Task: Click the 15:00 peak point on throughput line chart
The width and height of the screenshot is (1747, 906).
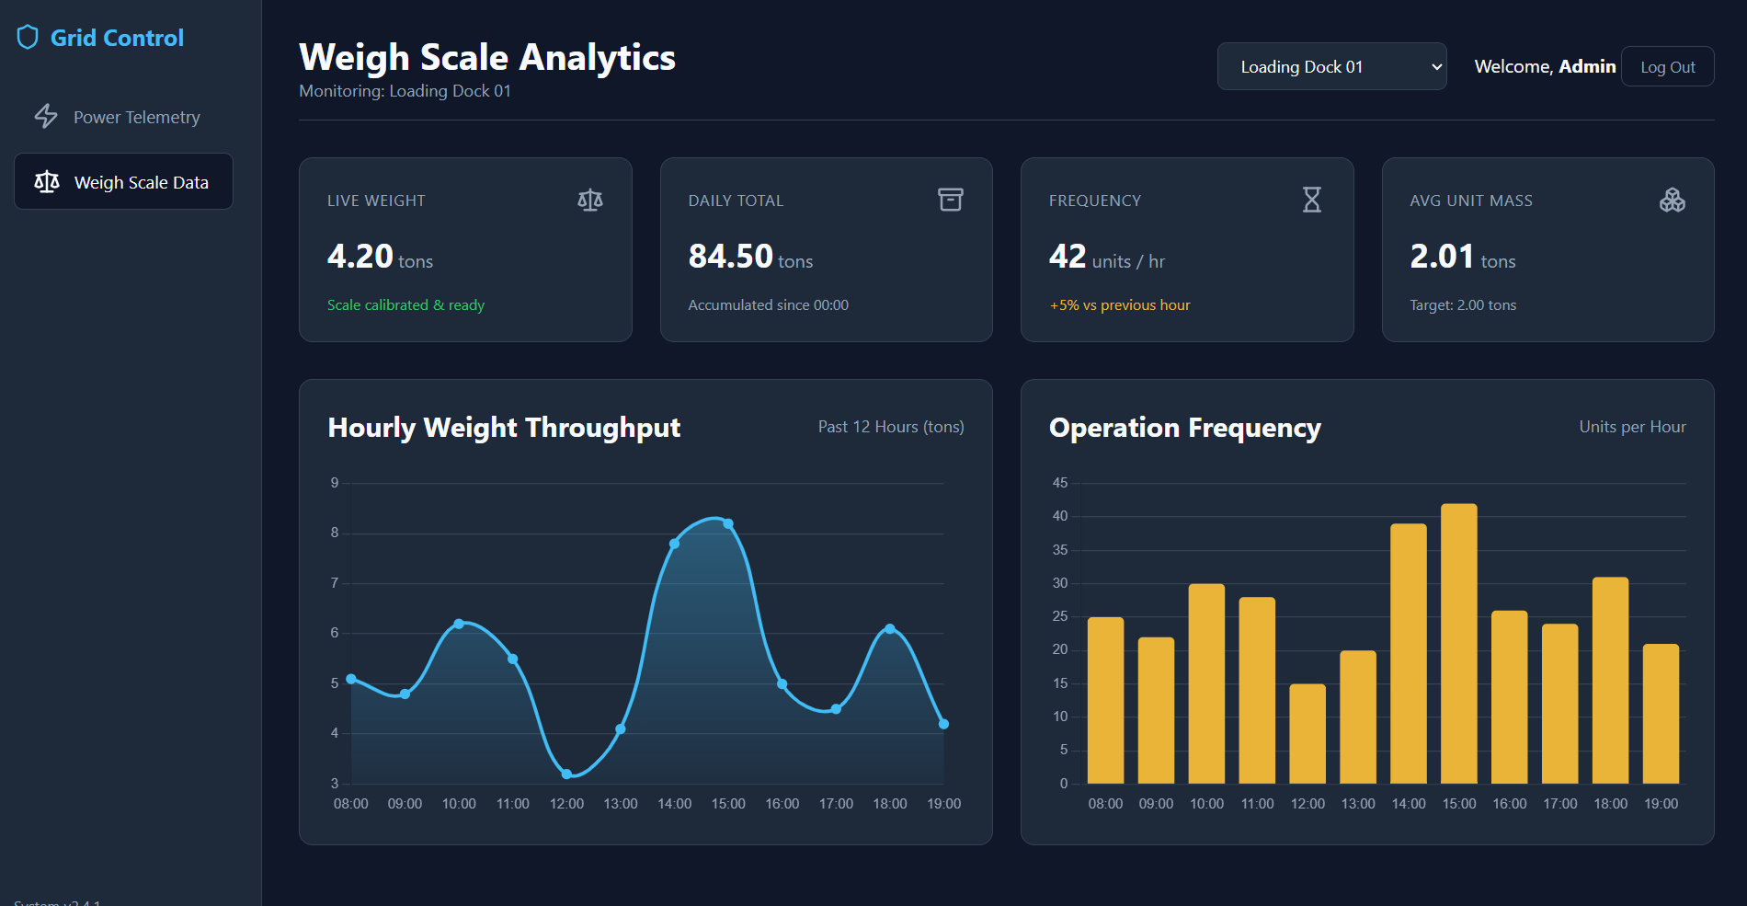Action: point(728,523)
